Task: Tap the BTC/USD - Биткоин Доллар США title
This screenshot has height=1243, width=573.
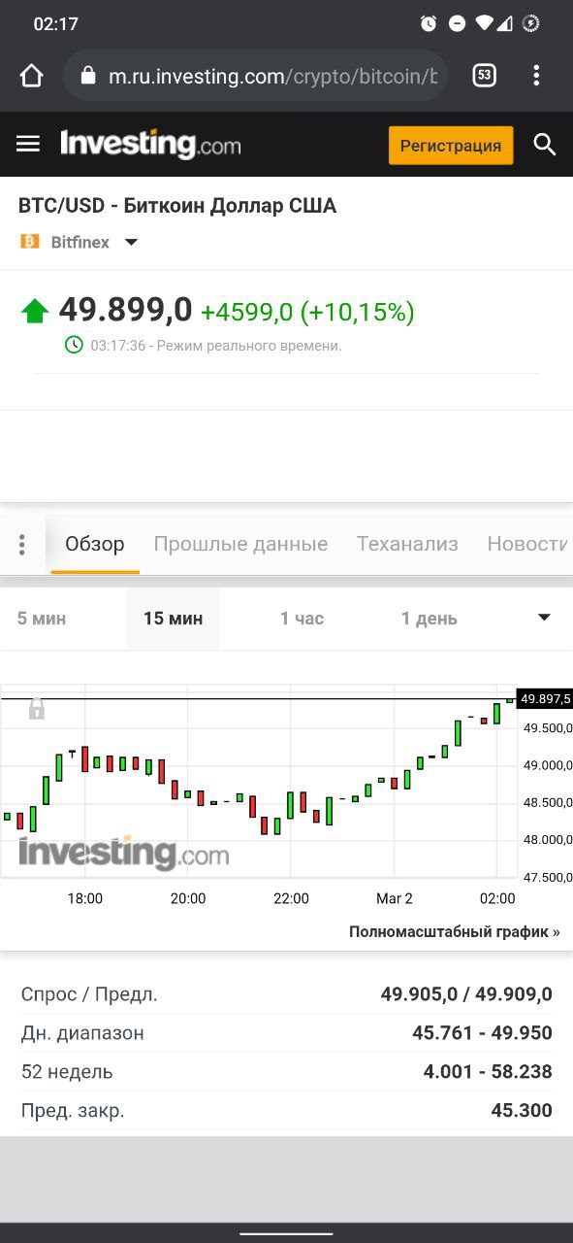Action: 177,206
